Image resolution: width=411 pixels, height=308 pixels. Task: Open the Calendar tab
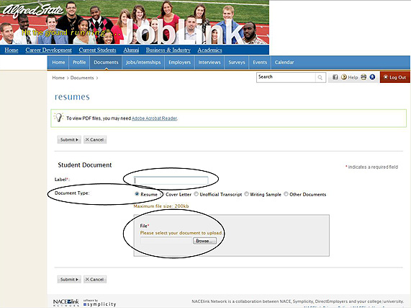tap(284, 63)
